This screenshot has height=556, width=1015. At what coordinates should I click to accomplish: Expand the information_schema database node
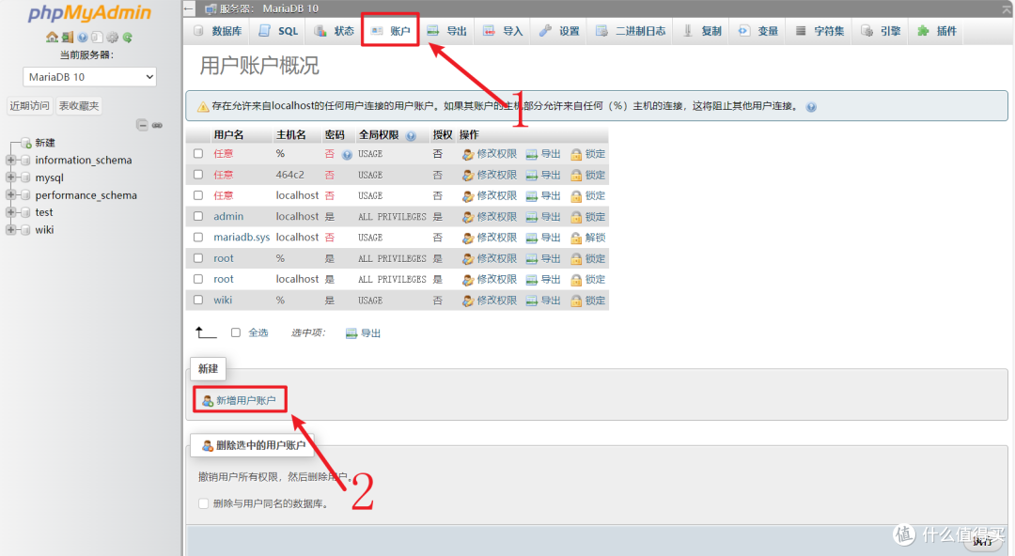(x=10, y=160)
